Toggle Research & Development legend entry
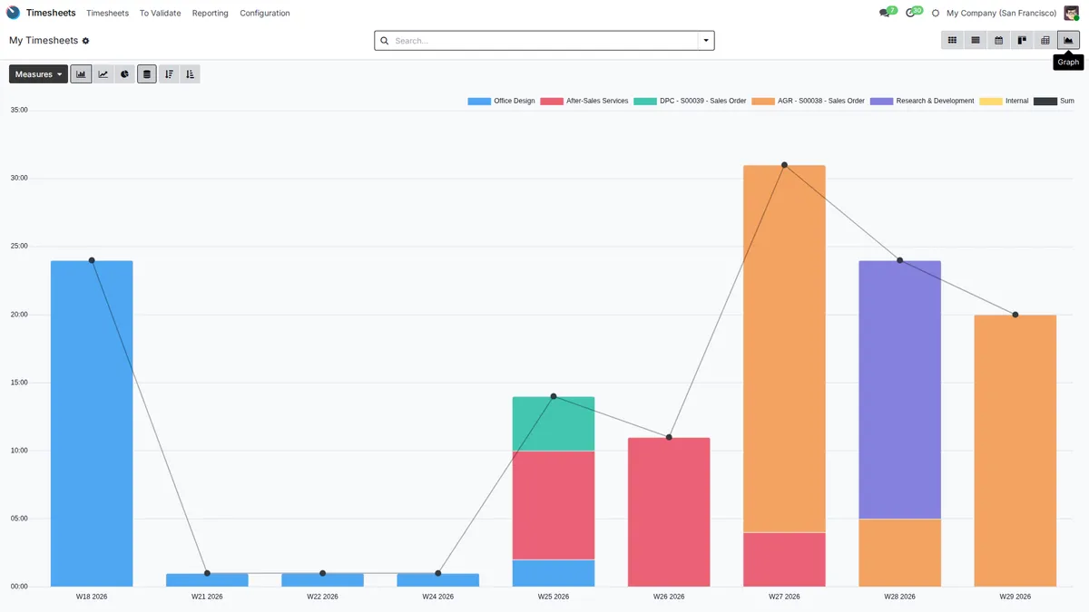1089x612 pixels. point(922,101)
